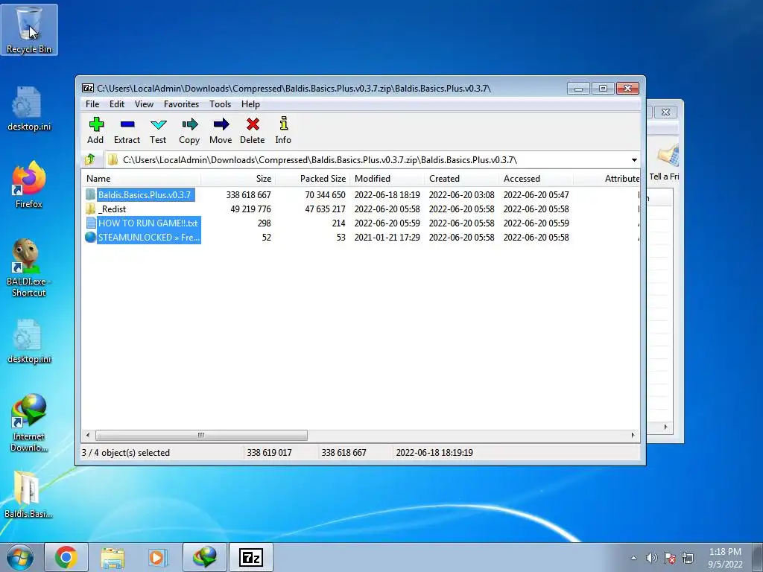
Task: Select the top desktop.ini desktop icon
Action: (x=29, y=108)
